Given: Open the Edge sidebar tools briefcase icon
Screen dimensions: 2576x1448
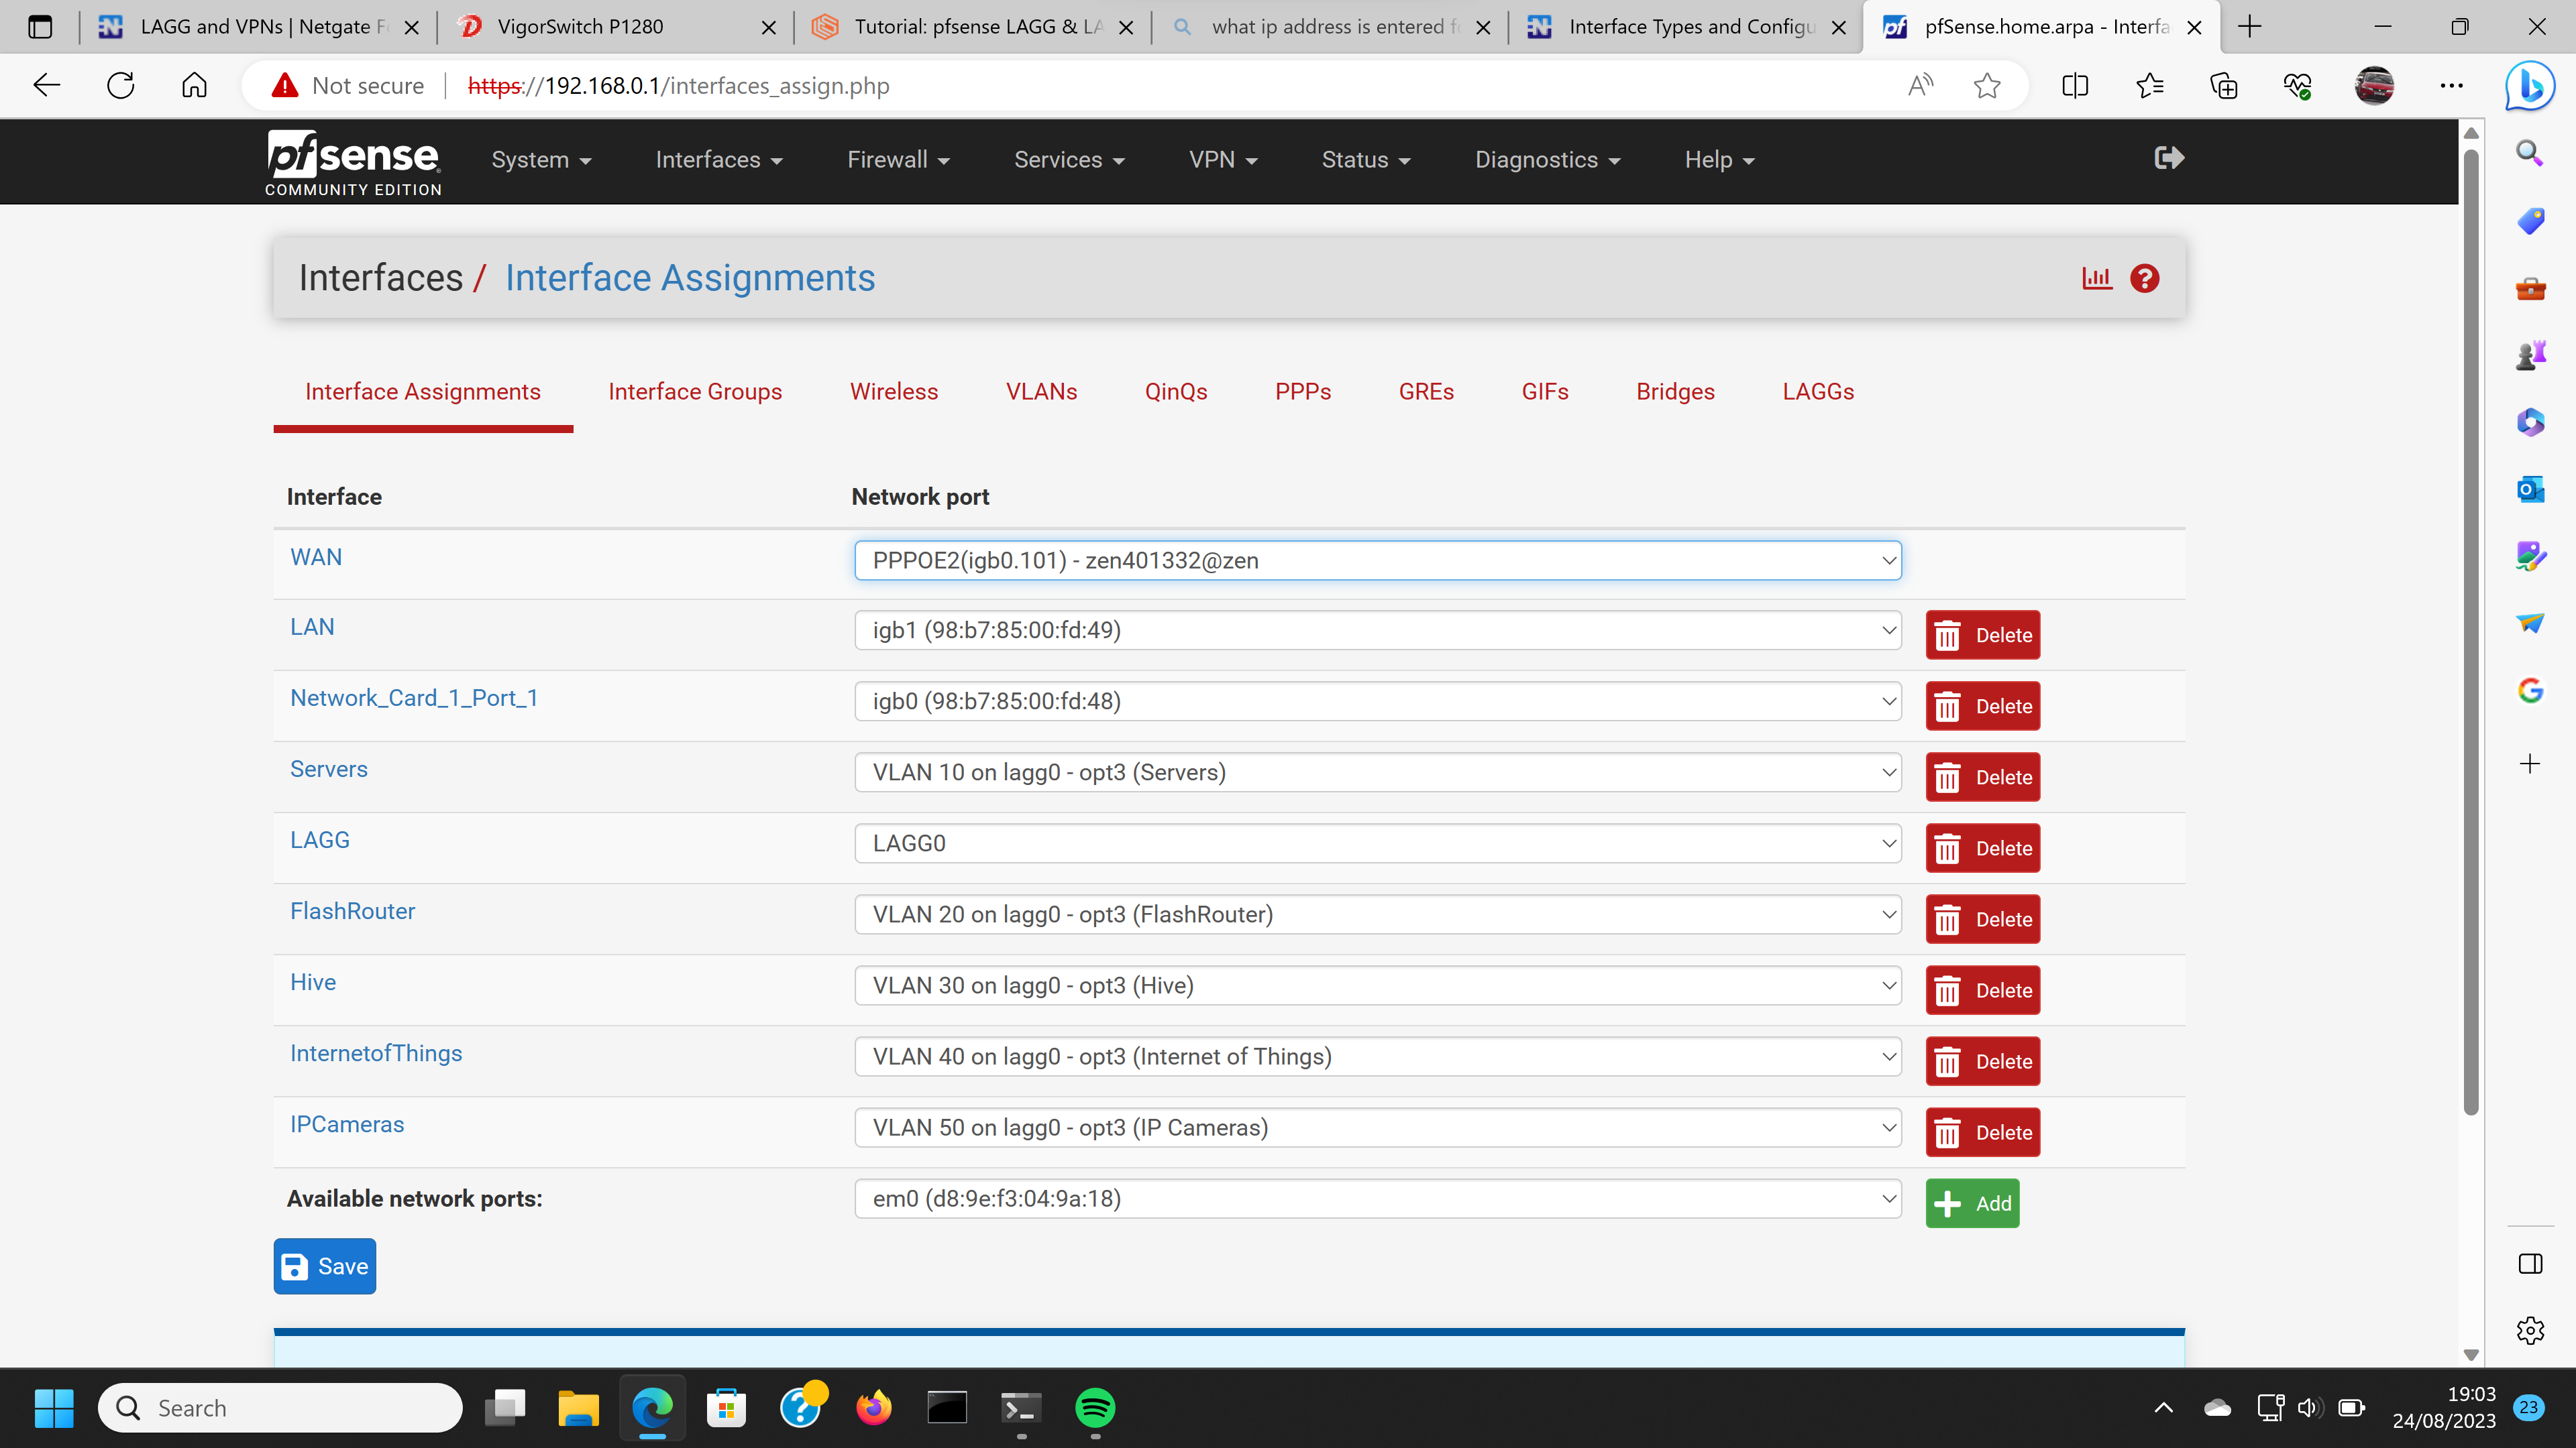Looking at the screenshot, I should click(x=2530, y=289).
